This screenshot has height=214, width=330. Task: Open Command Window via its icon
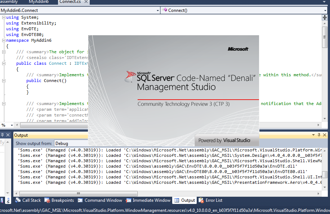click(x=81, y=200)
